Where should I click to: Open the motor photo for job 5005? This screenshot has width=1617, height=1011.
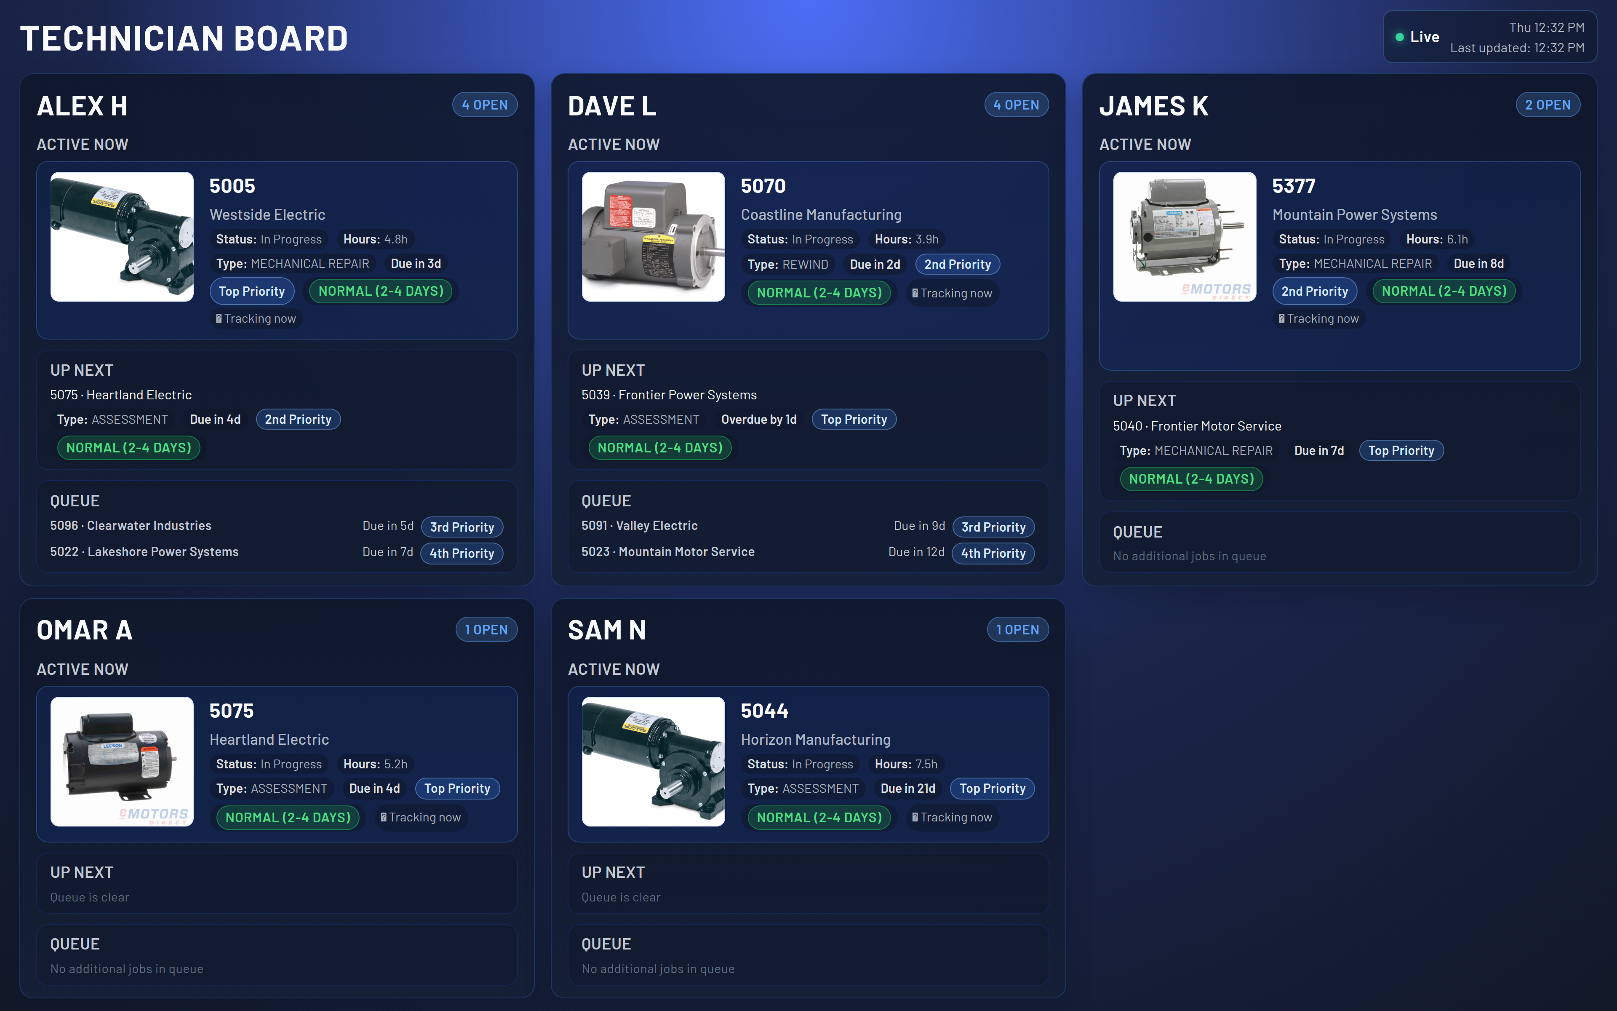tap(122, 237)
